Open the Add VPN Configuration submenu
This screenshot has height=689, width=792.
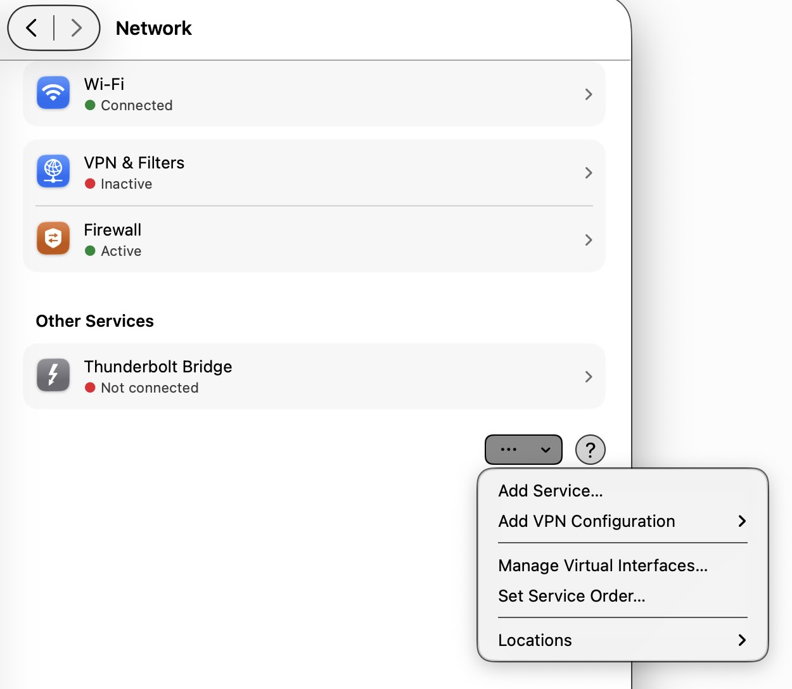(x=623, y=521)
